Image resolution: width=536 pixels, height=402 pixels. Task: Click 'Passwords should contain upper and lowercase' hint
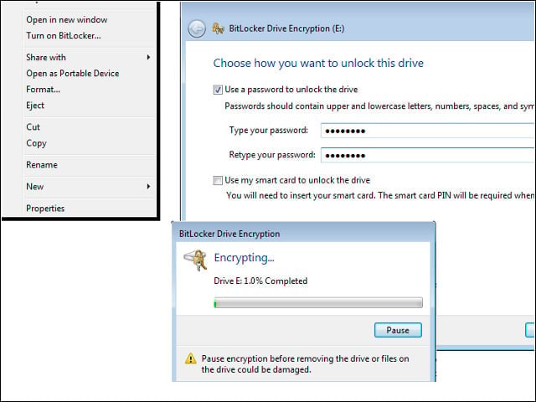379,106
